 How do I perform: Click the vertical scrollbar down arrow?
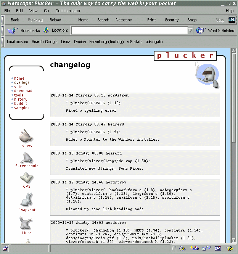234,240
